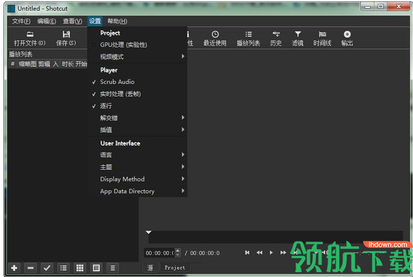
Task: Click the playlist checkmark update button
Action: [47, 268]
